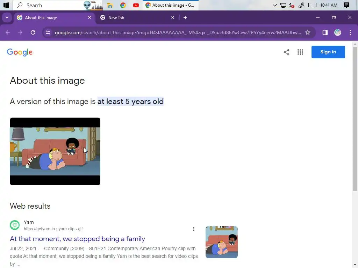The image size is (358, 268).
Task: Go back to the previous page
Action: tap(8, 32)
